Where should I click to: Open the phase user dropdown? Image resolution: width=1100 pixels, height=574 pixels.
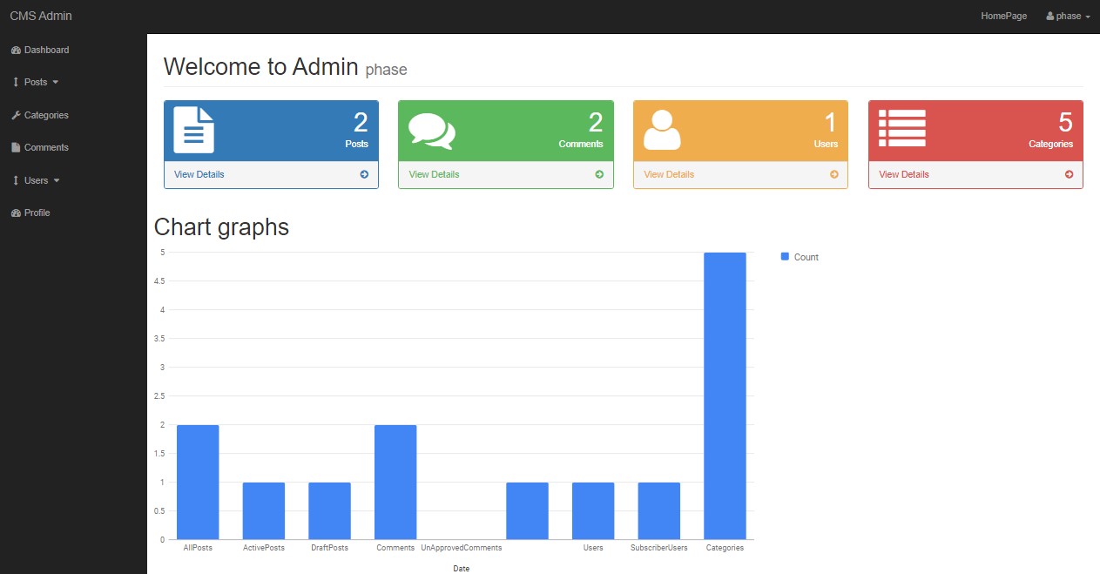click(1068, 16)
